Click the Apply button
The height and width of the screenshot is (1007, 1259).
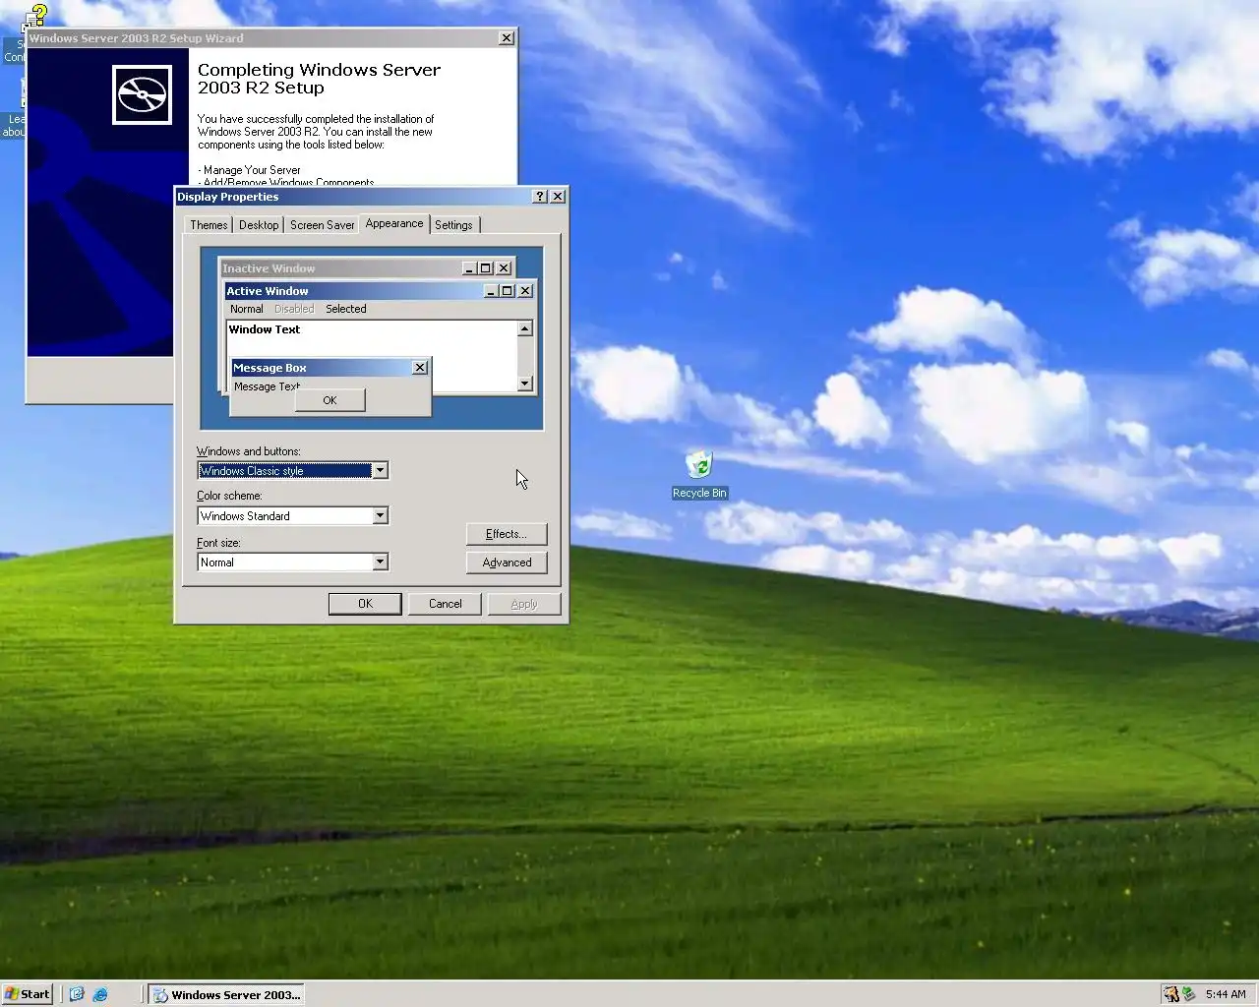524,604
